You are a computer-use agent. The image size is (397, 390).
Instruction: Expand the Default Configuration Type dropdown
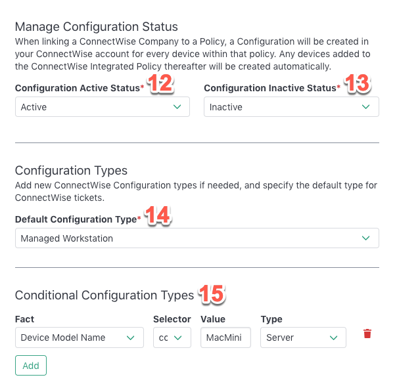point(197,238)
